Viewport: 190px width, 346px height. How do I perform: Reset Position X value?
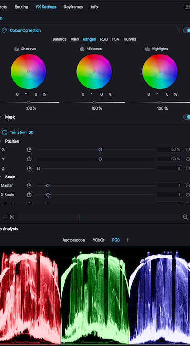point(188,150)
